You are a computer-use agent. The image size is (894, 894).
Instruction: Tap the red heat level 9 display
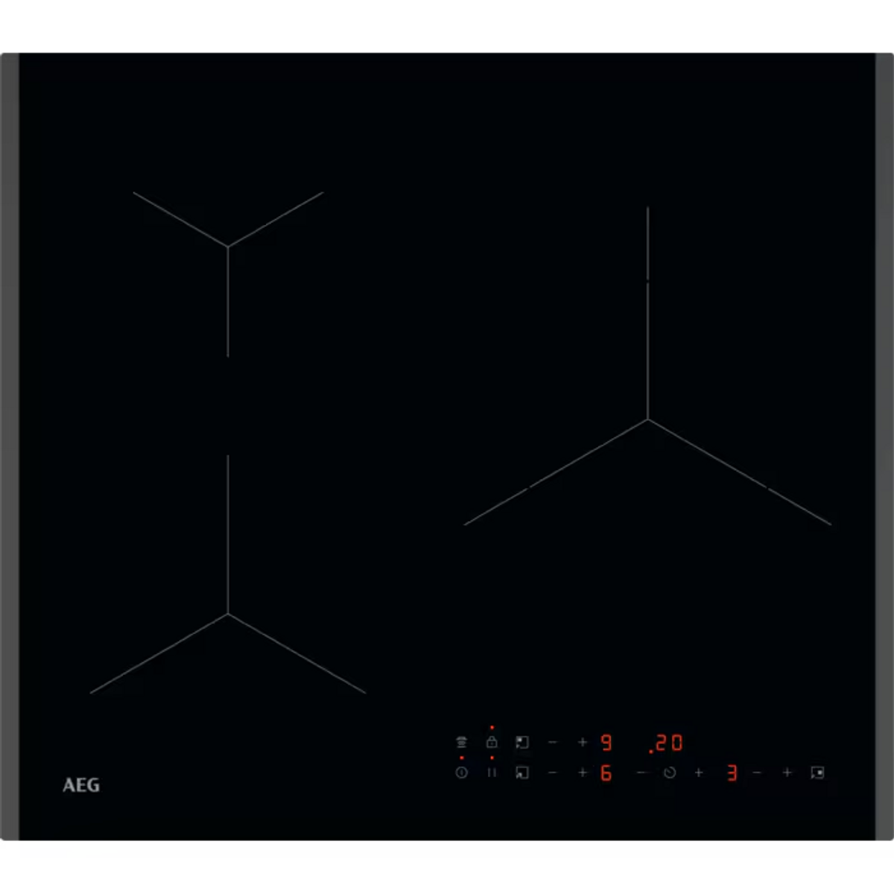pyautogui.click(x=606, y=743)
